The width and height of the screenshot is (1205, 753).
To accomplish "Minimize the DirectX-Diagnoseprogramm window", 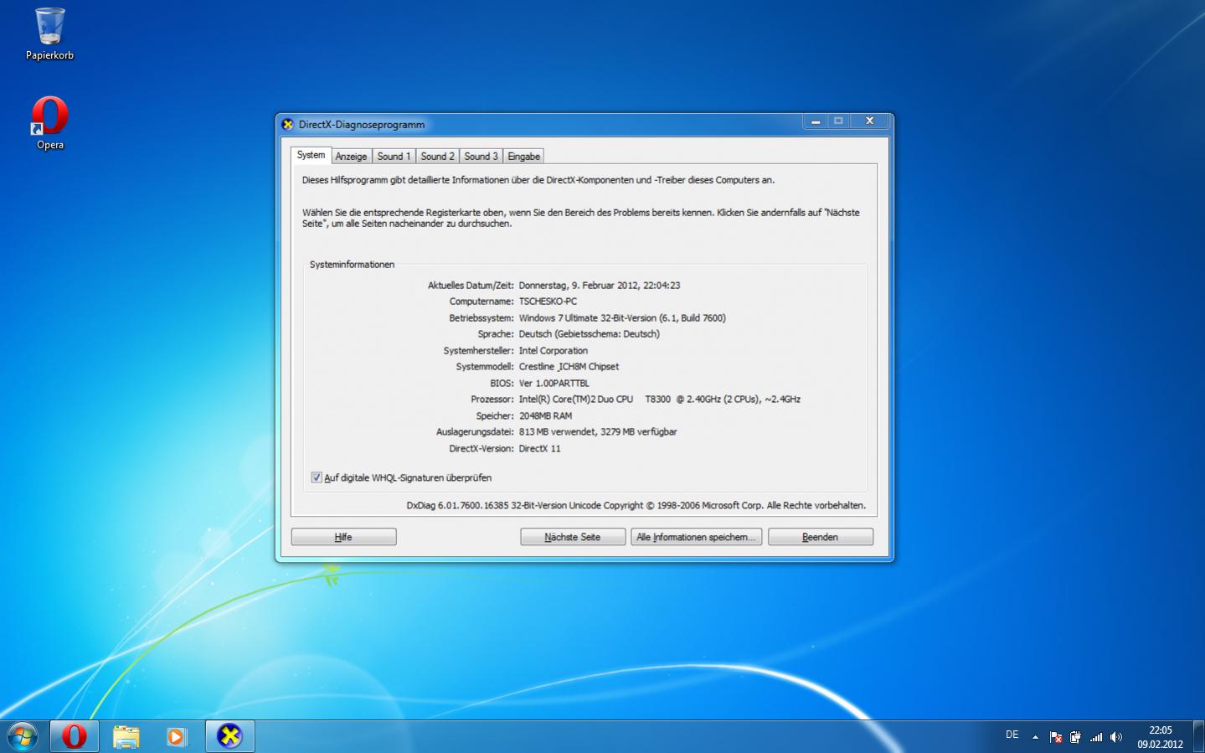I will pyautogui.click(x=815, y=121).
